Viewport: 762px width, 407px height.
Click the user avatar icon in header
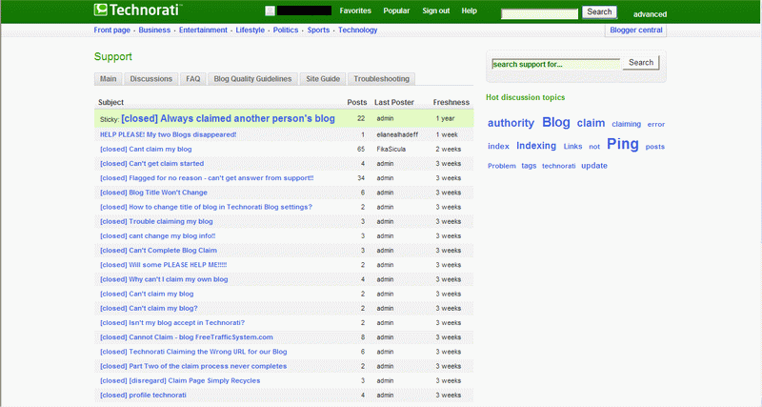(271, 10)
